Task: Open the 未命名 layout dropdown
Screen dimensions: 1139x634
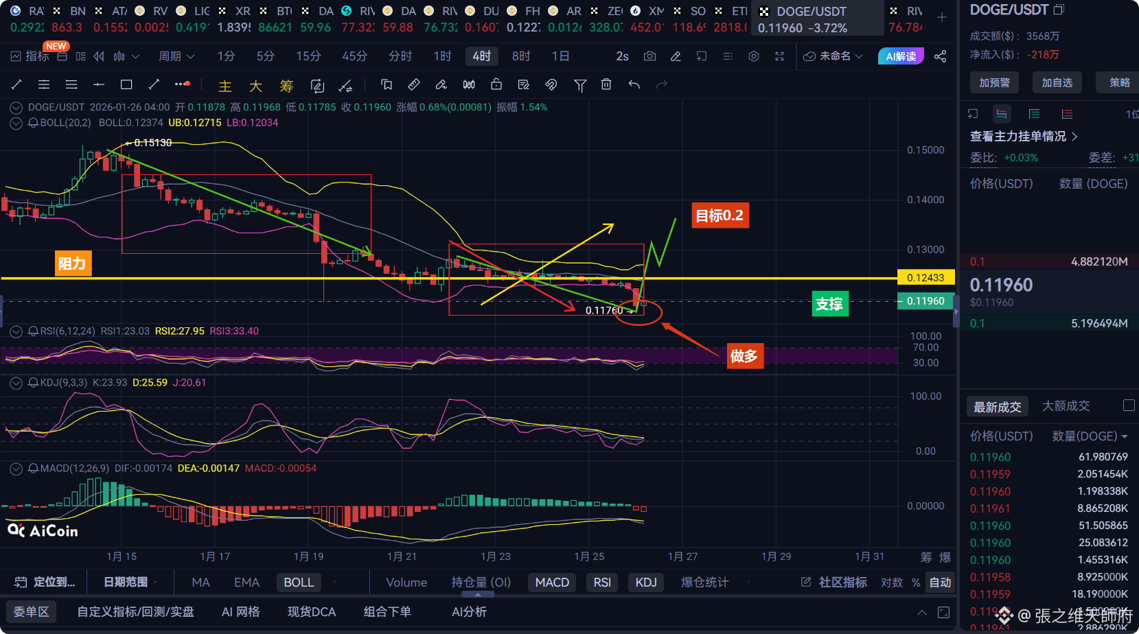Action: click(x=833, y=56)
